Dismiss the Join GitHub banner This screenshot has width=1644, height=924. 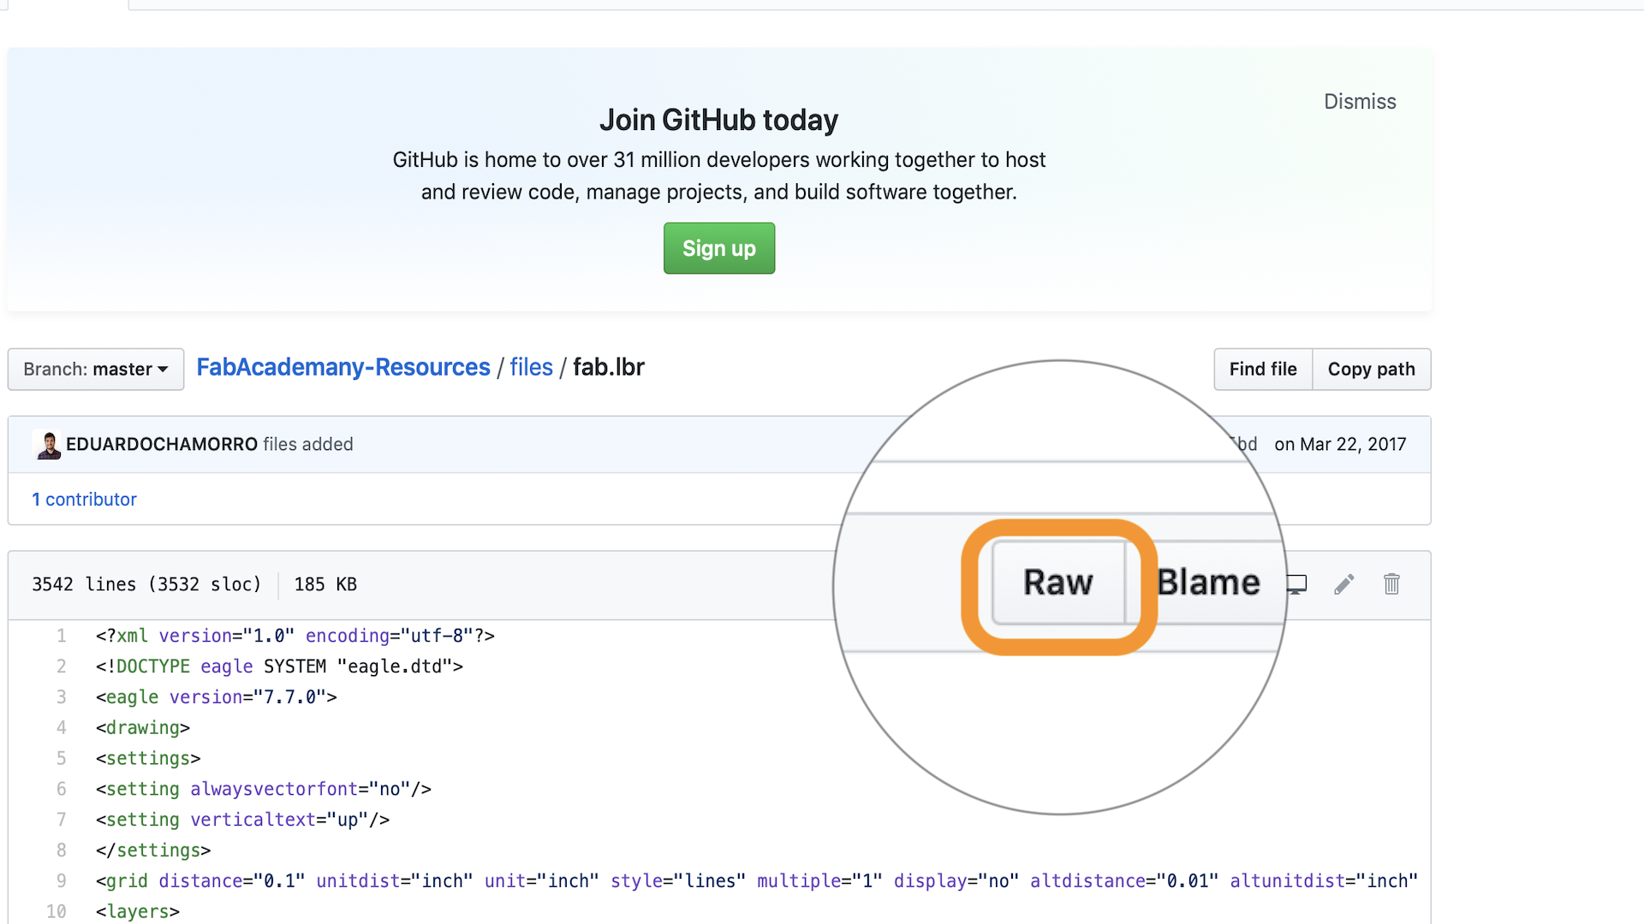pyautogui.click(x=1359, y=102)
